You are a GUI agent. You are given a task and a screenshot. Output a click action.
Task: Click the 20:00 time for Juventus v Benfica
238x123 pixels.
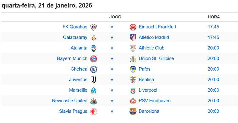coord(213,80)
